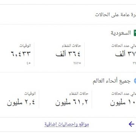Click worldwide إجمالي عدد الحالات label

(x=124, y=93)
